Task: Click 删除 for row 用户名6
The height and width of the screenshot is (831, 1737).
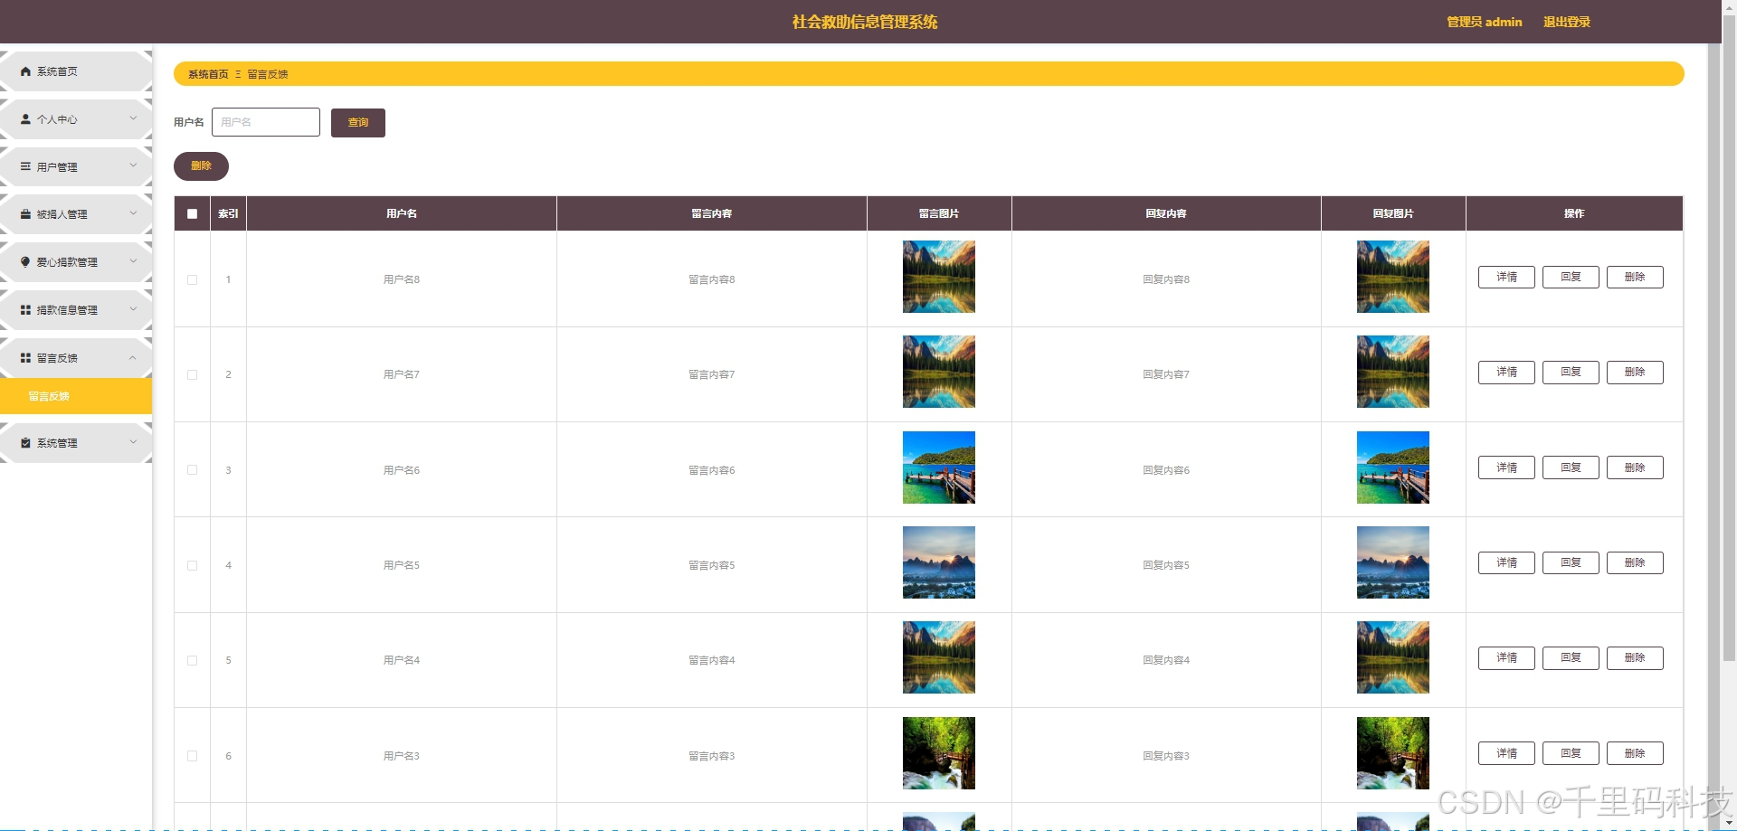Action: (x=1635, y=467)
